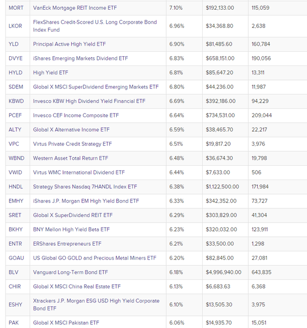Open Virtus Private Credit Strategy ETF link
The image size is (307, 328).
[x=72, y=144]
